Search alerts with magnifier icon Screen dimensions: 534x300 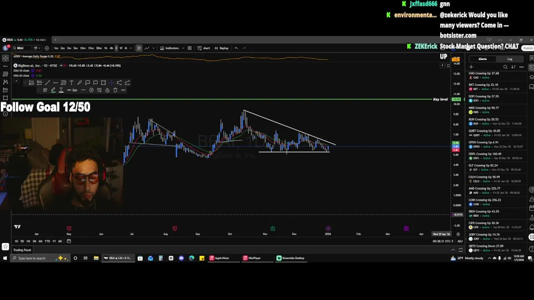click(505, 67)
